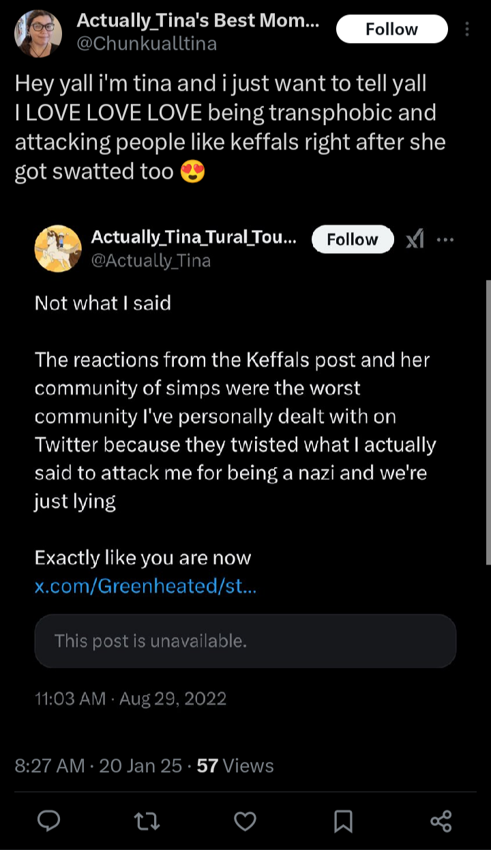
Task: Click the 57 Views count
Action: coord(235,765)
